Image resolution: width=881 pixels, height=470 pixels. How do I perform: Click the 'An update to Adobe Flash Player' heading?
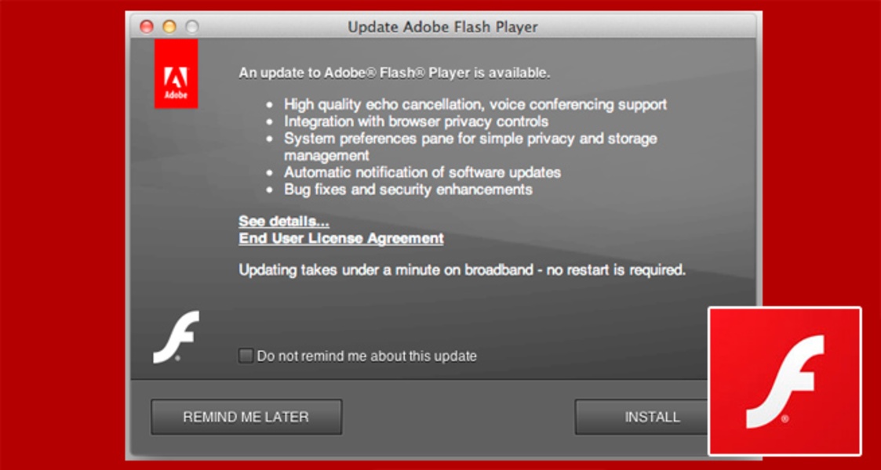pyautogui.click(x=395, y=73)
